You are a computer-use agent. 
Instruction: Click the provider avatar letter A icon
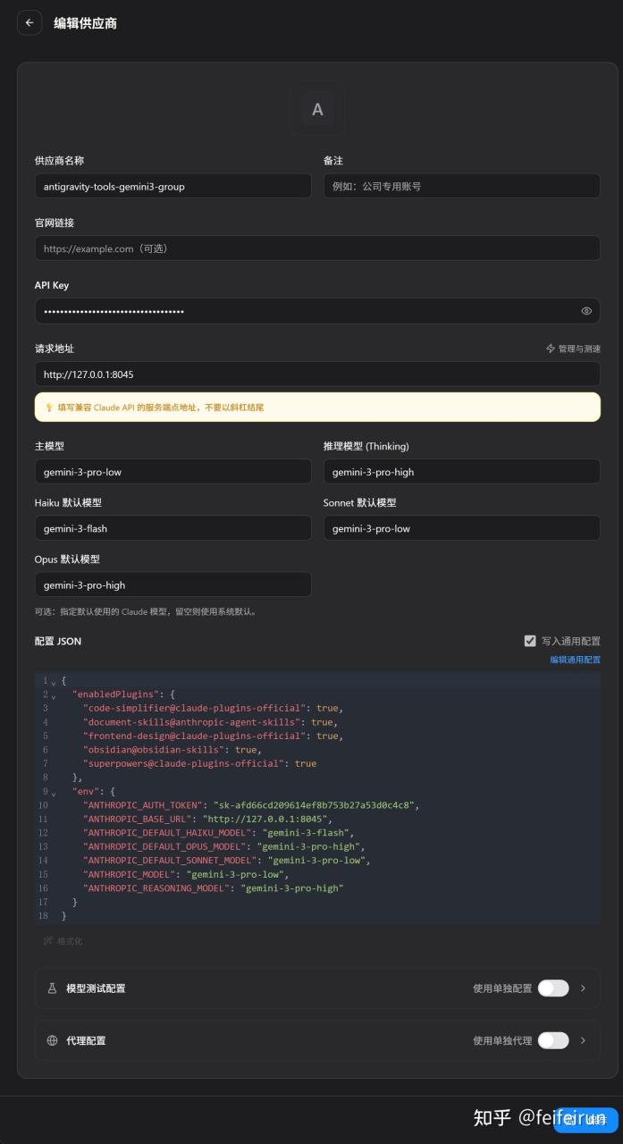[x=316, y=110]
